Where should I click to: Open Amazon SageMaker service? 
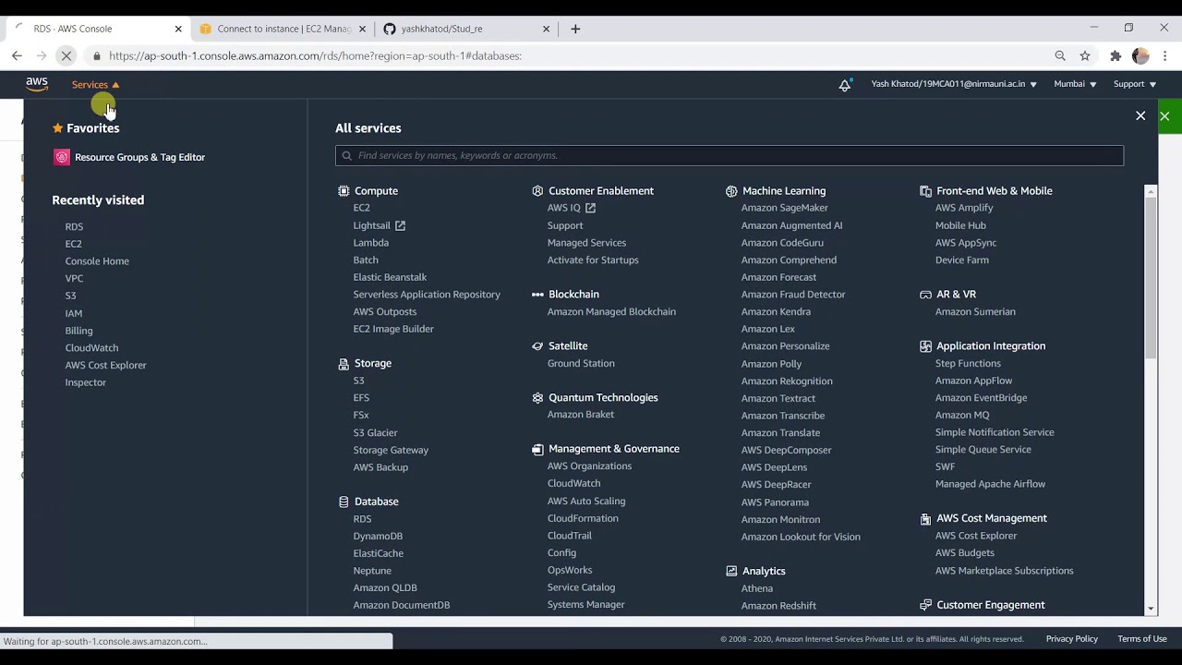click(x=784, y=208)
